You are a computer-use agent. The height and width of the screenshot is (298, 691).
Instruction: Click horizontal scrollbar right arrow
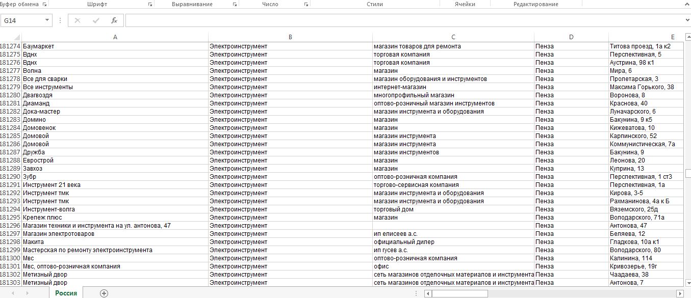pyautogui.click(x=679, y=293)
